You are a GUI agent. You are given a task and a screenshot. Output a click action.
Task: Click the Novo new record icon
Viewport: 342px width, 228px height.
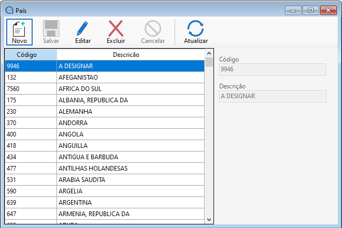(19, 28)
